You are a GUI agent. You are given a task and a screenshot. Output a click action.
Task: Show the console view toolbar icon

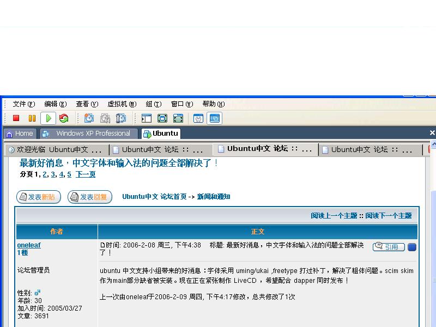tap(214, 118)
